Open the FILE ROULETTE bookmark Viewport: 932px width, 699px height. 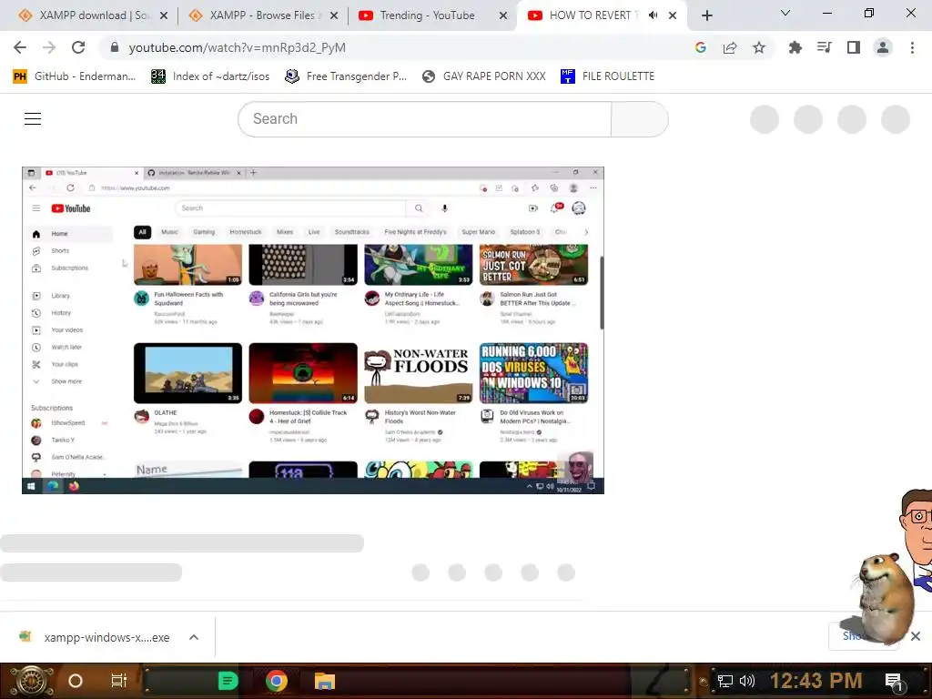point(607,76)
